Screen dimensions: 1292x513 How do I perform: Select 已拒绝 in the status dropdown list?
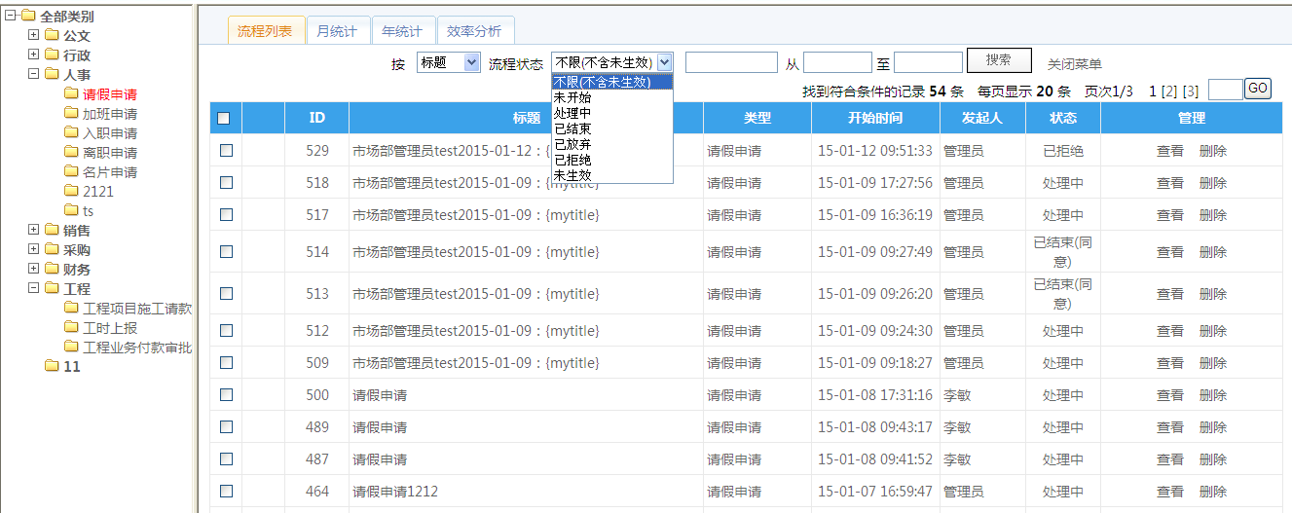tap(612, 160)
